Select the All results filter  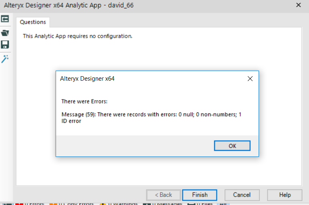click(223, 203)
